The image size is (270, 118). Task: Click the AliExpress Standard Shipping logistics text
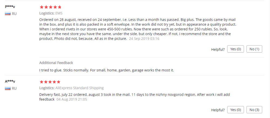coord(80,88)
